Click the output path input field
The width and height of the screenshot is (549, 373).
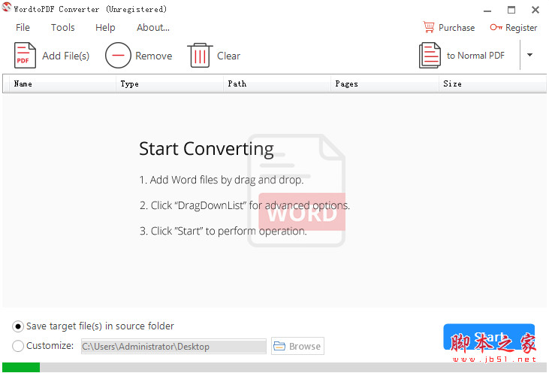click(173, 347)
